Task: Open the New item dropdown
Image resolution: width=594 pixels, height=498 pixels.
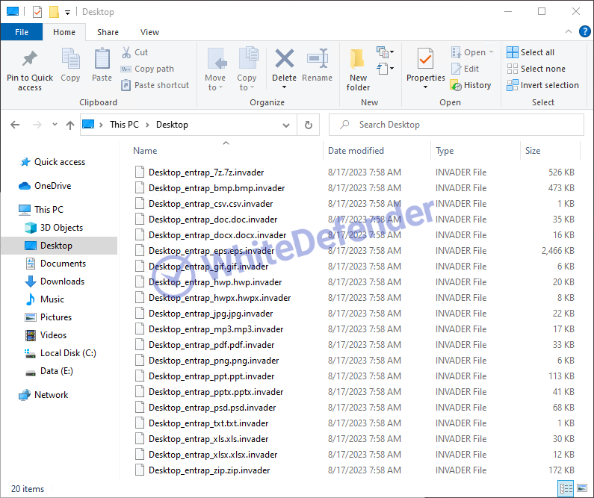Action: click(385, 52)
